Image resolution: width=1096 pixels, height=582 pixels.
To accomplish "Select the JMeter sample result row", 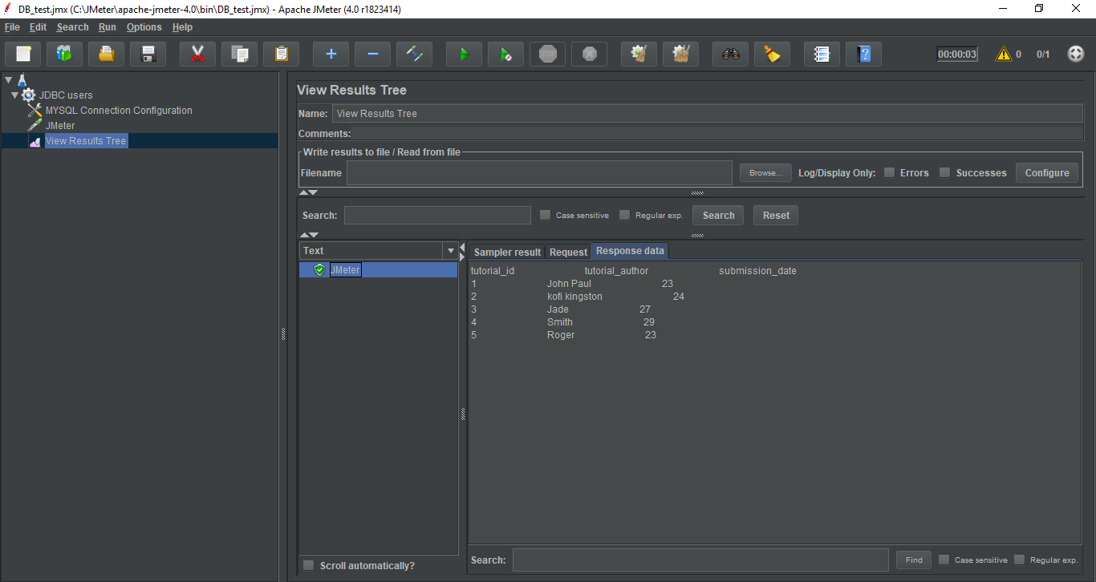I will tap(378, 270).
